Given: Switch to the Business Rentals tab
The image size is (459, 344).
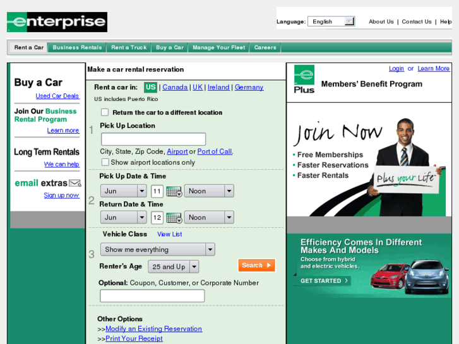Looking at the screenshot, I should click(x=77, y=47).
